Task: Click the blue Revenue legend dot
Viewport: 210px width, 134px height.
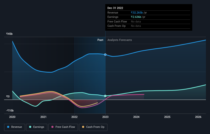Action: [8, 127]
